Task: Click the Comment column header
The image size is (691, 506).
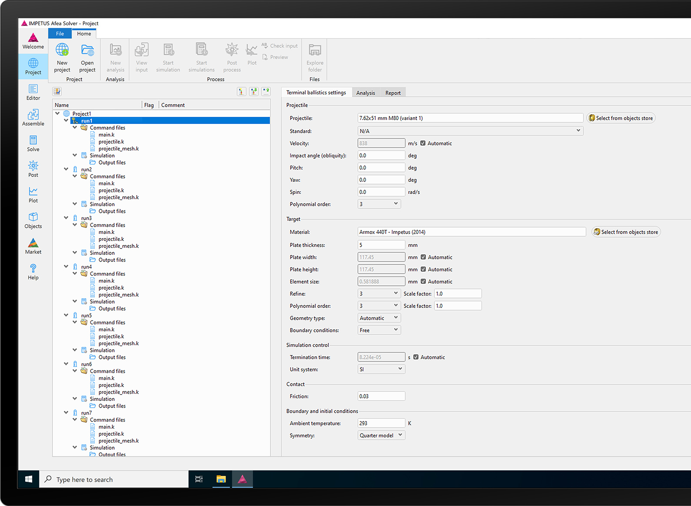Action: coord(173,105)
